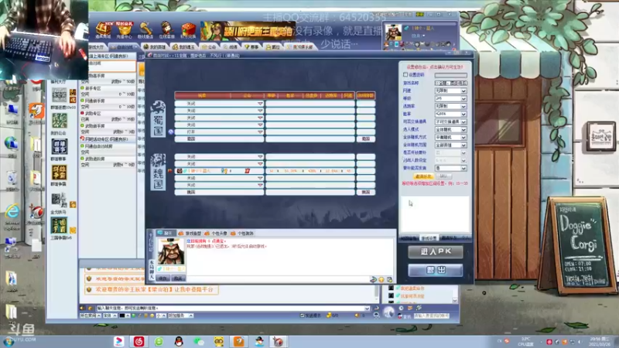Switch to the 个性装饰 decoration tab

click(x=242, y=234)
